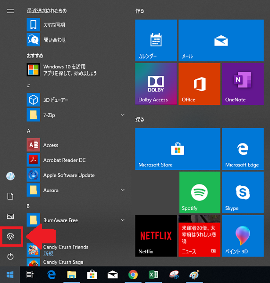Launch Acrobat Reader DC
270x283 pixels.
pos(76,160)
